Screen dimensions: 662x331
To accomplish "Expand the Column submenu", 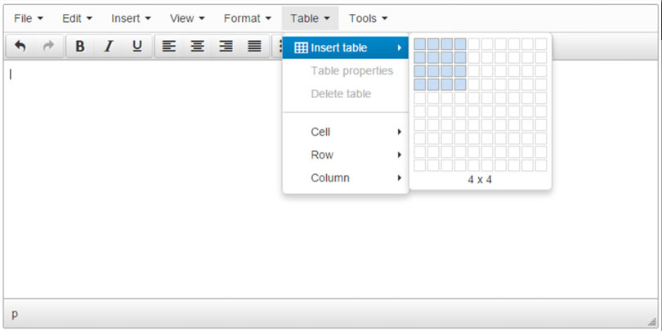I will [x=346, y=177].
